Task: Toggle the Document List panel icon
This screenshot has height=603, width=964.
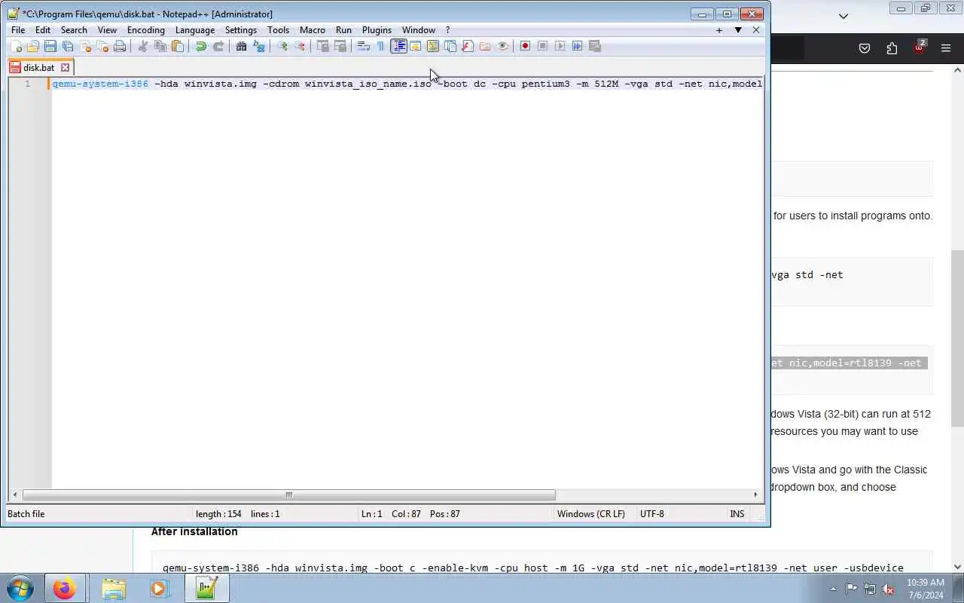Action: tap(450, 46)
